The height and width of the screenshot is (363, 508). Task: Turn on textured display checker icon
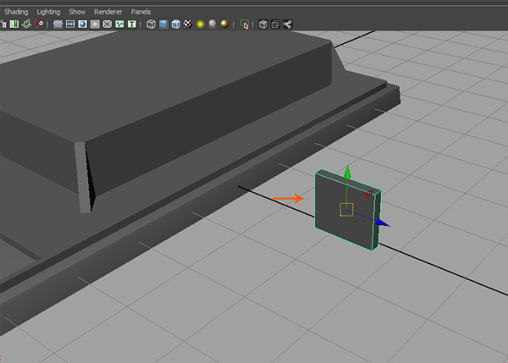187,25
